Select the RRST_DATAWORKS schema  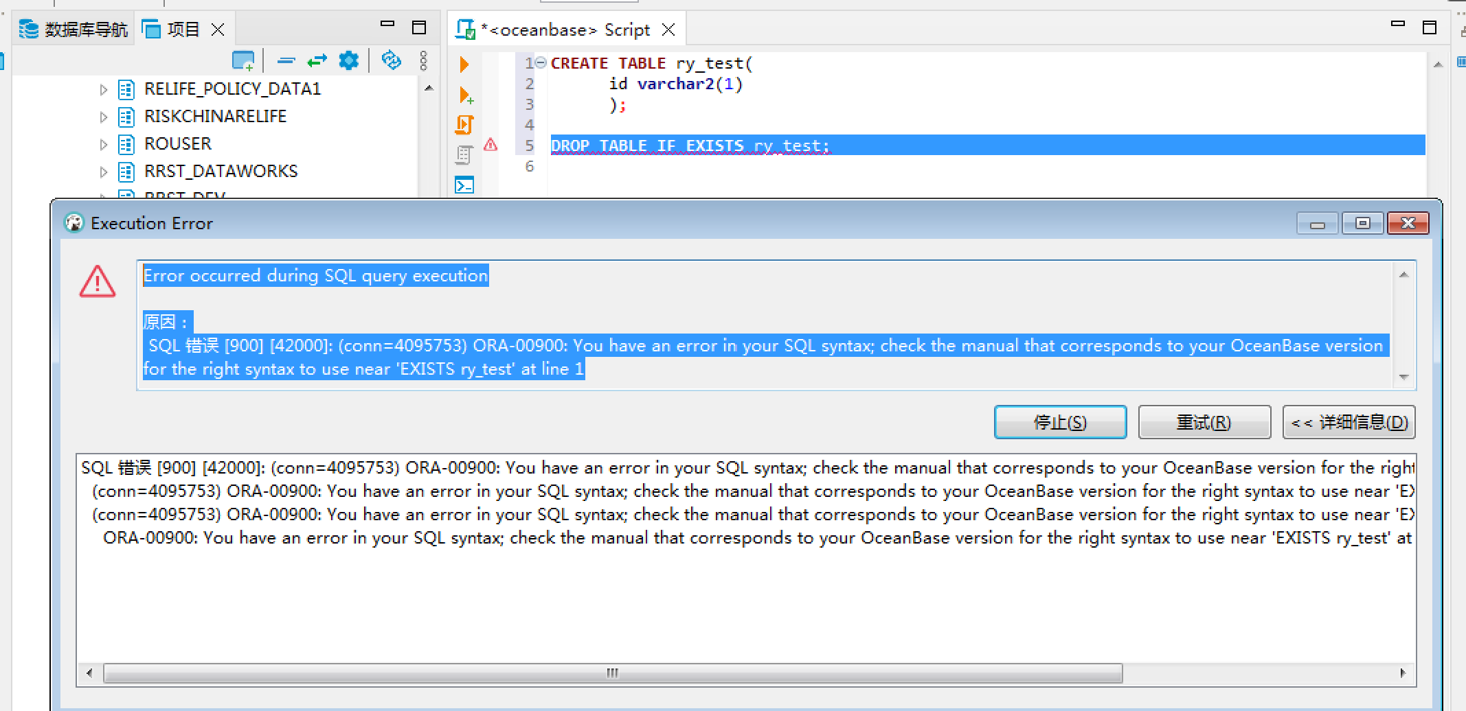[x=221, y=171]
